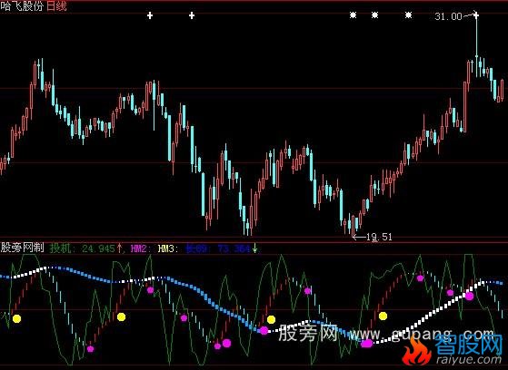Click the candlestick at the 19.51 low
This screenshot has width=508, height=370.
click(x=353, y=225)
